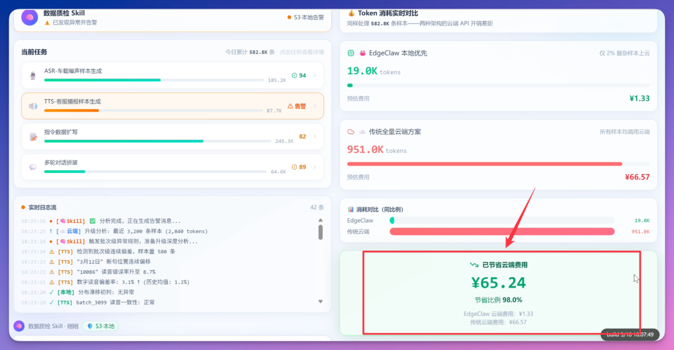
Task: Click the ¥1.33 estimated cost
Action: tap(640, 99)
